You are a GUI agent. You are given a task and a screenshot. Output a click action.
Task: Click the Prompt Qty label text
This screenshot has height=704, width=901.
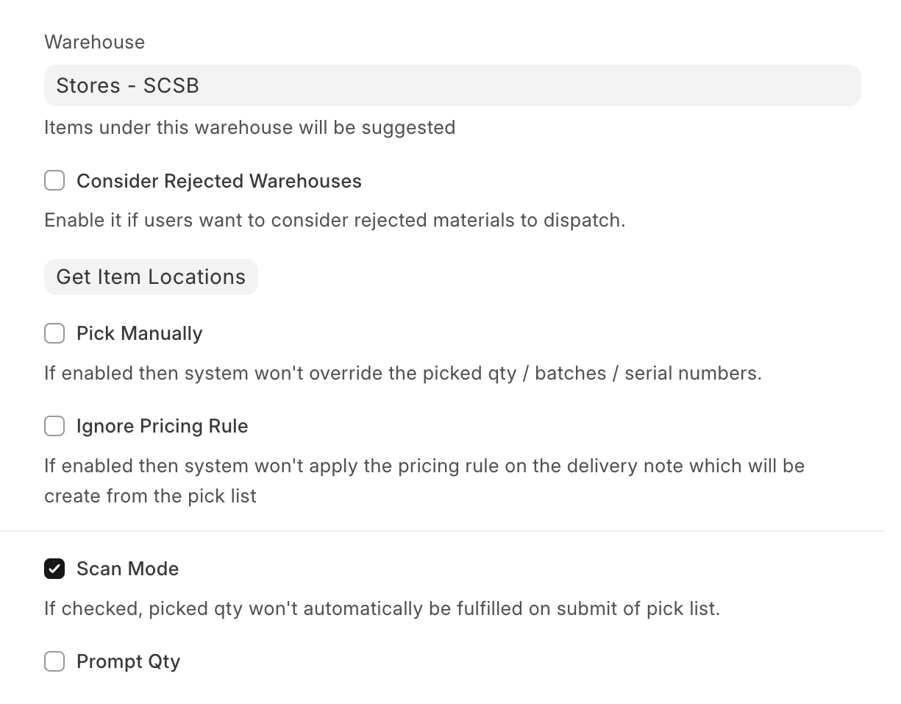pos(128,661)
